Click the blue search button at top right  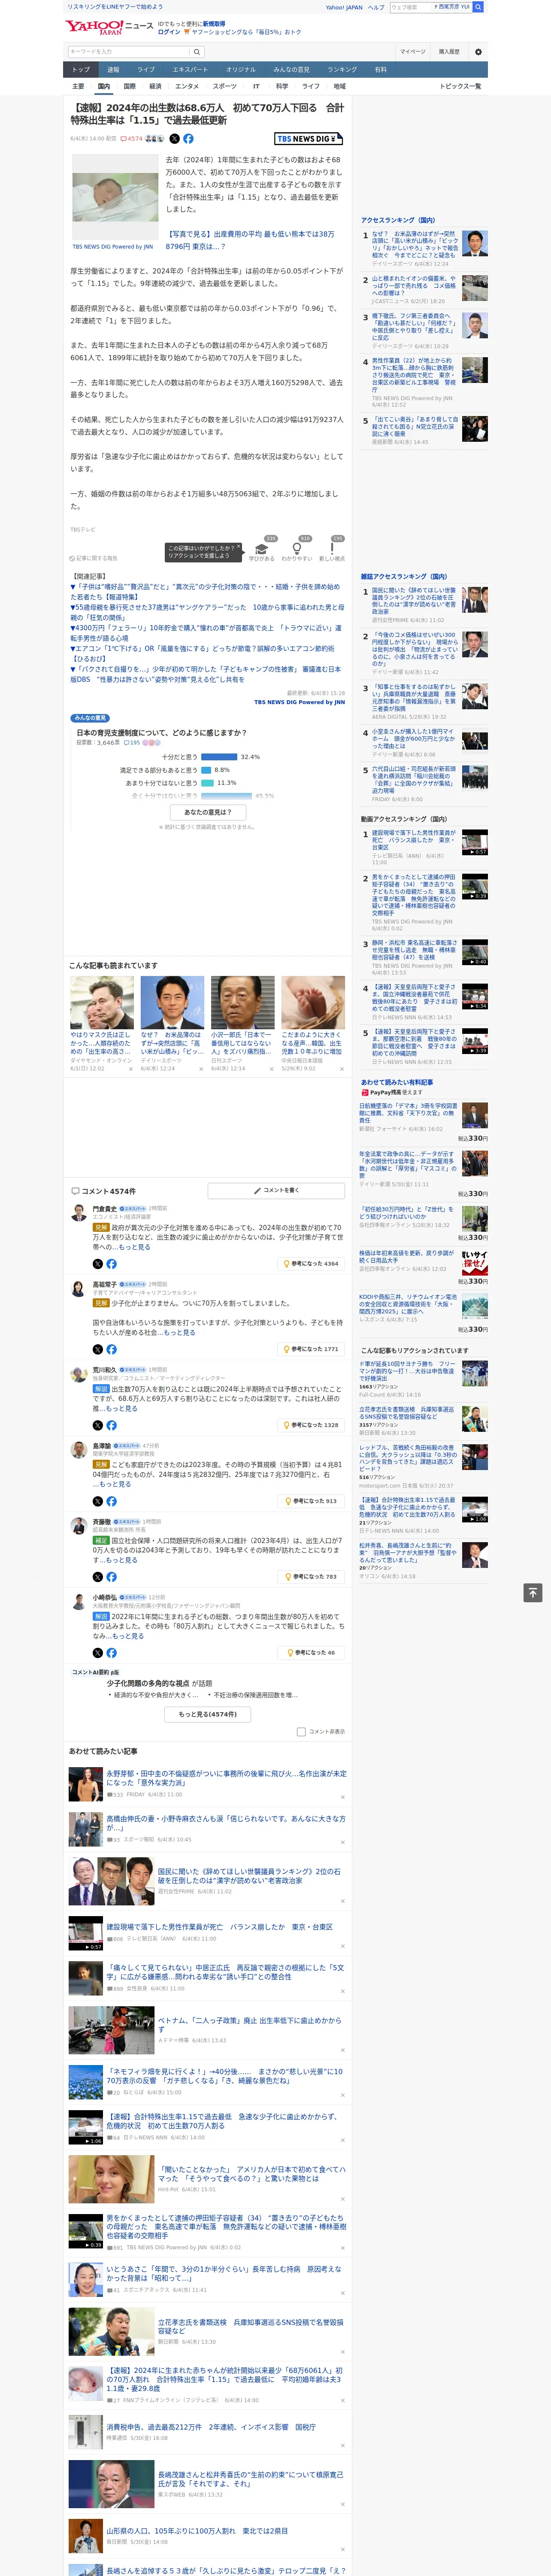click(x=478, y=7)
